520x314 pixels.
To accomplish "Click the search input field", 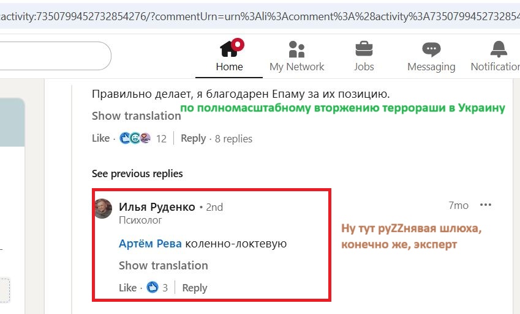I will [55, 56].
